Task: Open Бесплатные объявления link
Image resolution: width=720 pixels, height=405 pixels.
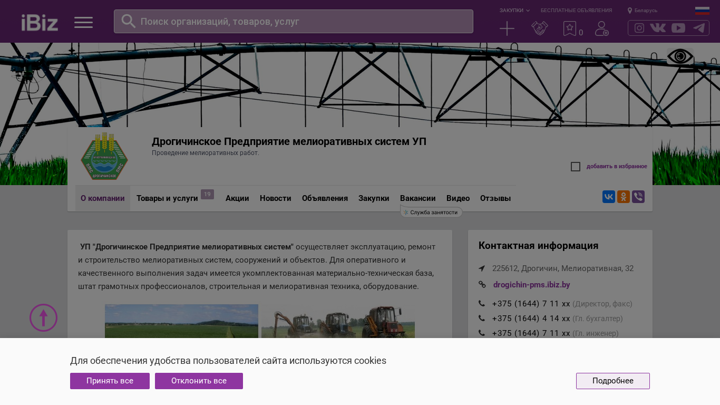Action: pyautogui.click(x=577, y=11)
